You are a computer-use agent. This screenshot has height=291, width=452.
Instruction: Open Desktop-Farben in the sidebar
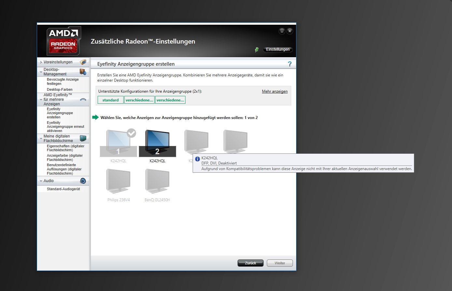point(60,89)
